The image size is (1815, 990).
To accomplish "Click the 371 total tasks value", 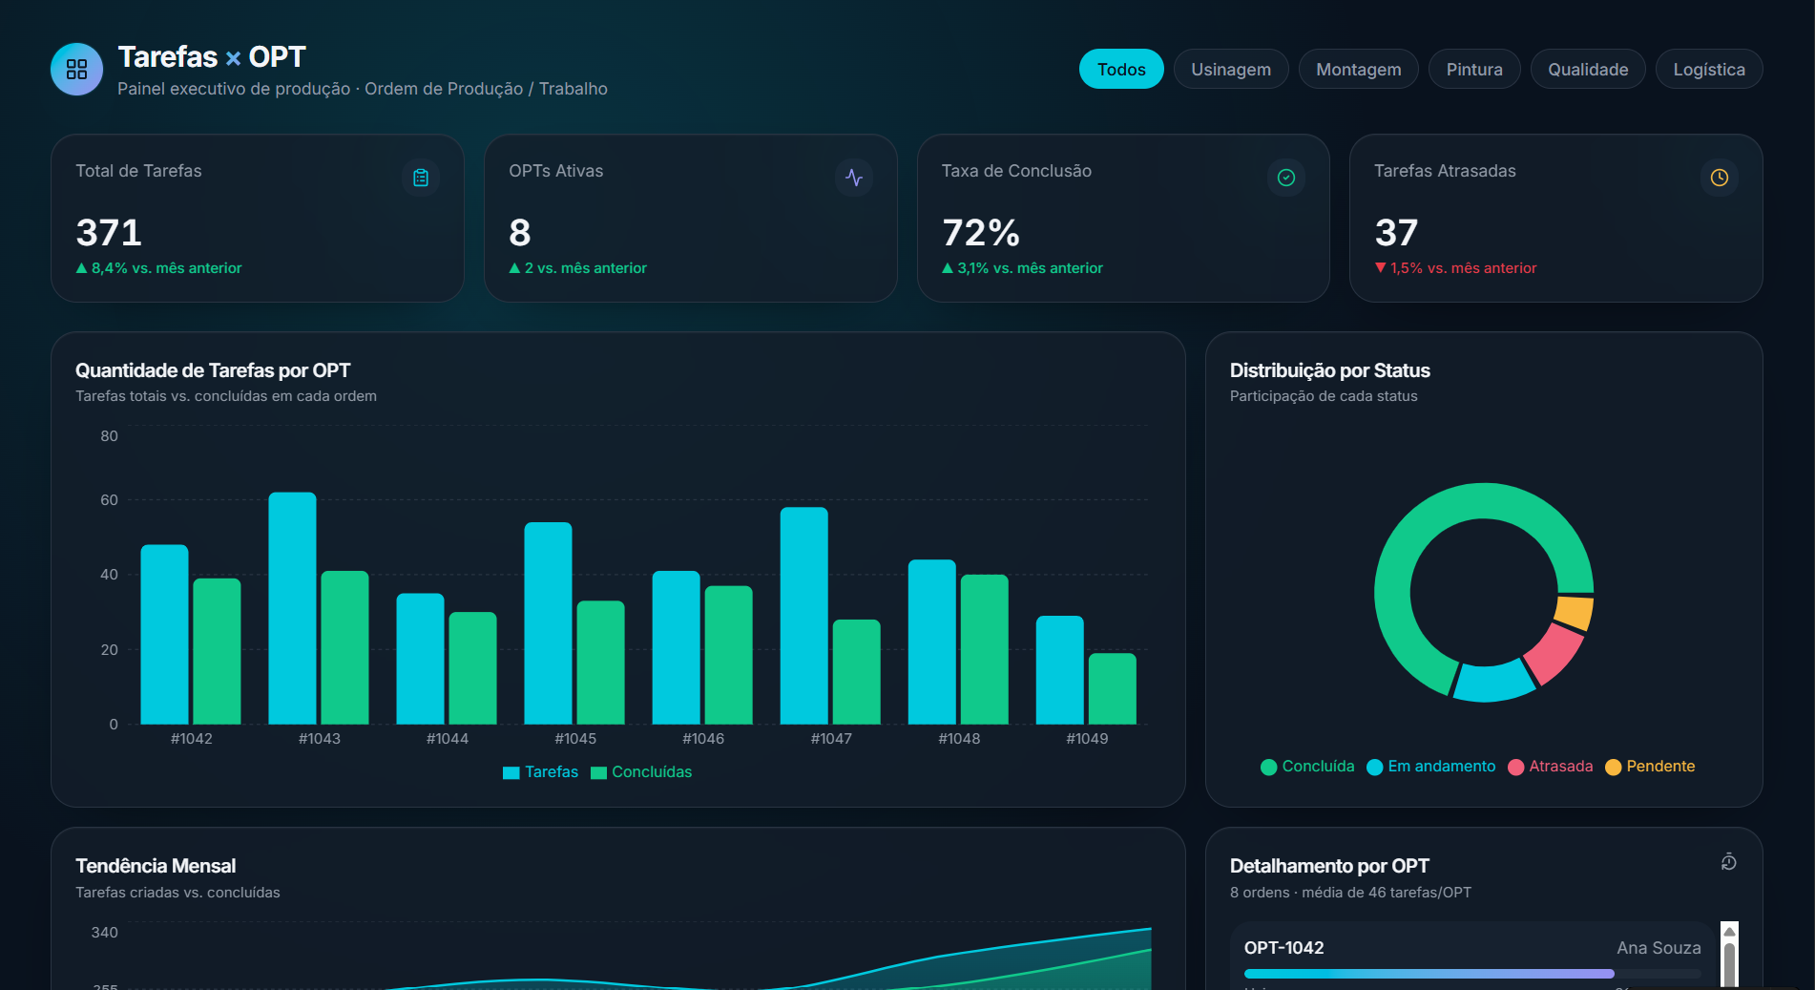I will 109,233.
